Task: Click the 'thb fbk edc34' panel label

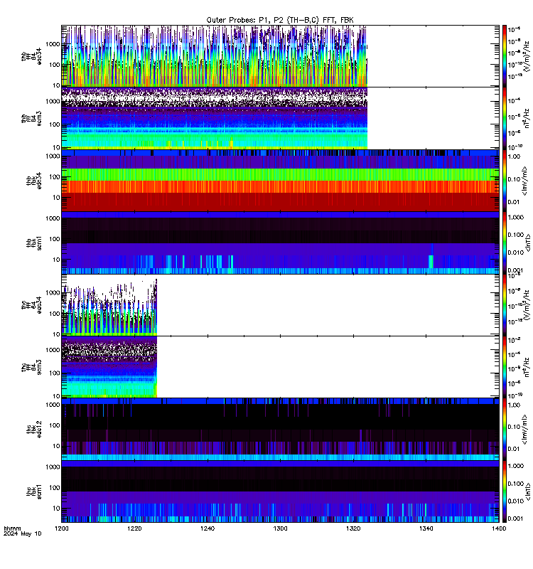Action: pos(34,181)
